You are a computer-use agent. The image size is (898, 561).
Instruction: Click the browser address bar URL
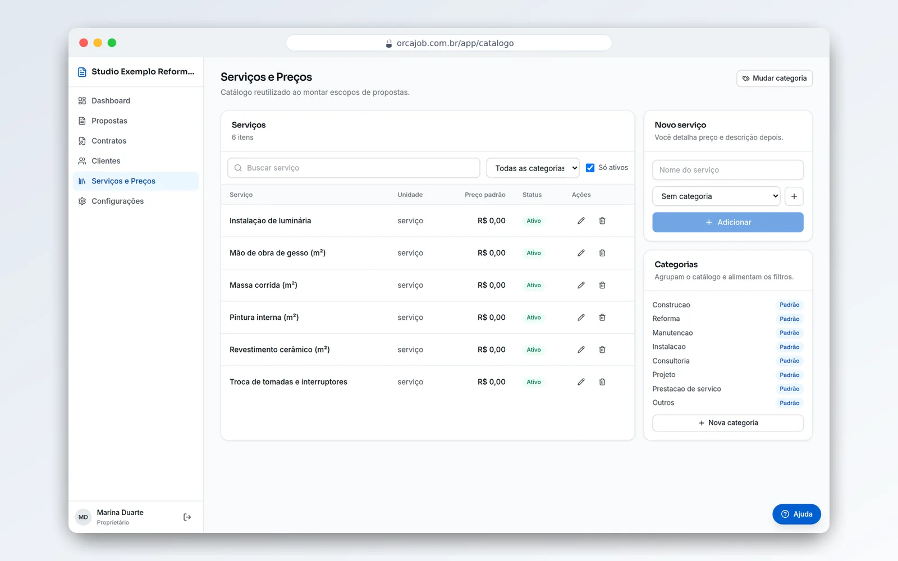(x=449, y=43)
